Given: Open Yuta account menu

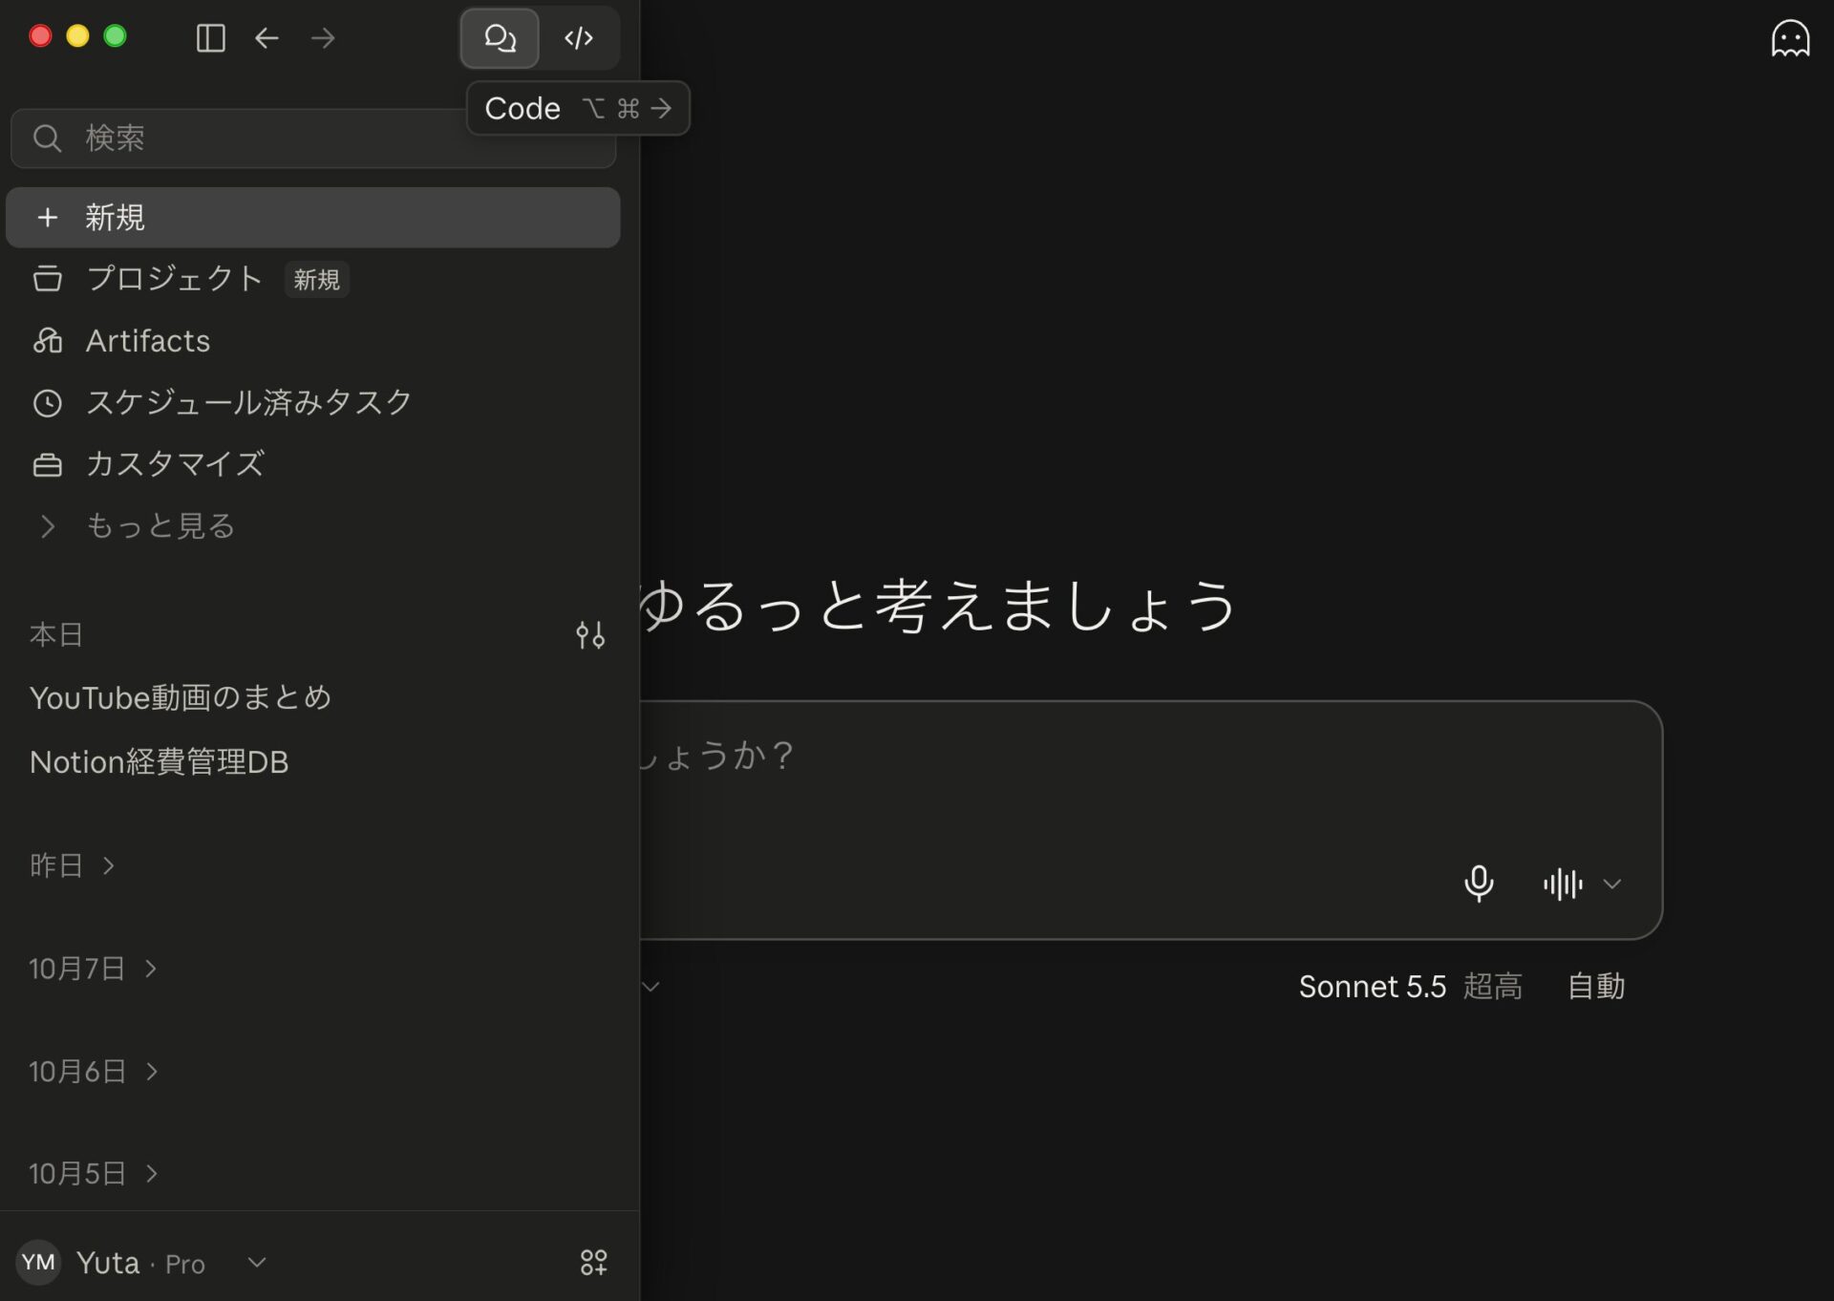Looking at the screenshot, I should point(143,1263).
